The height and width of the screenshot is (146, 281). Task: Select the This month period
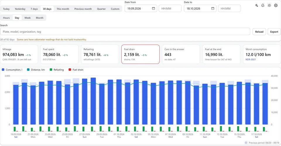click(x=63, y=9)
